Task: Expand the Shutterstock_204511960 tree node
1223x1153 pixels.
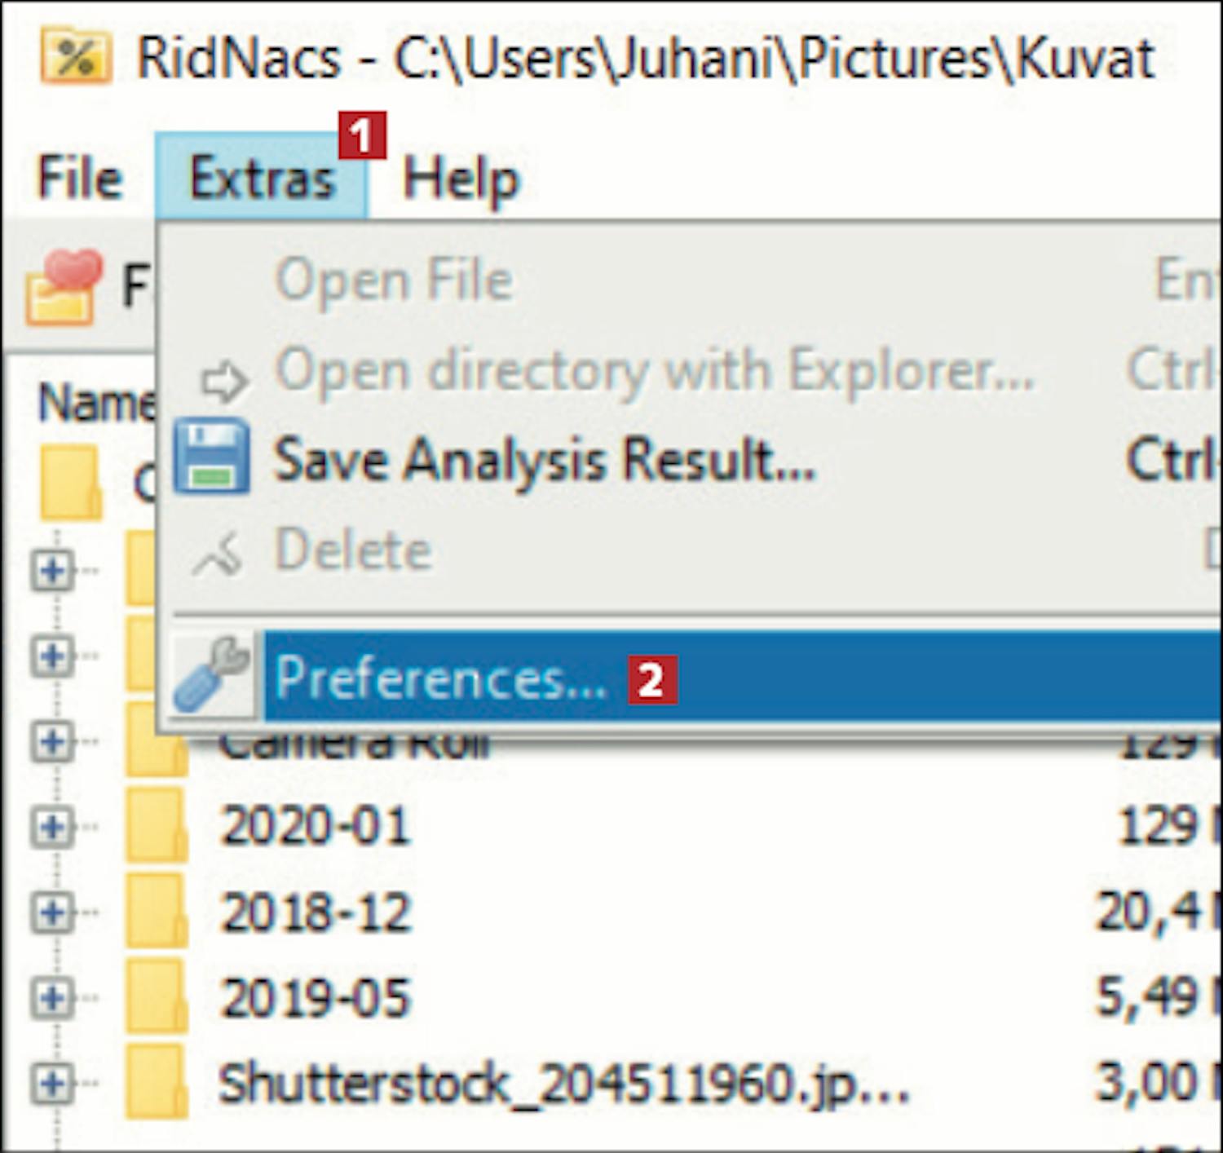Action: pyautogui.click(x=52, y=1084)
